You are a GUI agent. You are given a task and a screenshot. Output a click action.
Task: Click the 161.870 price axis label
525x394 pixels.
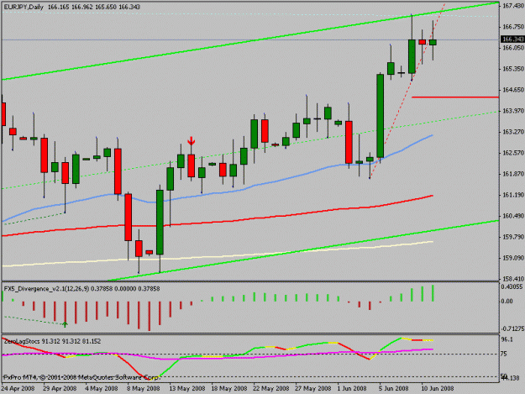pyautogui.click(x=513, y=174)
